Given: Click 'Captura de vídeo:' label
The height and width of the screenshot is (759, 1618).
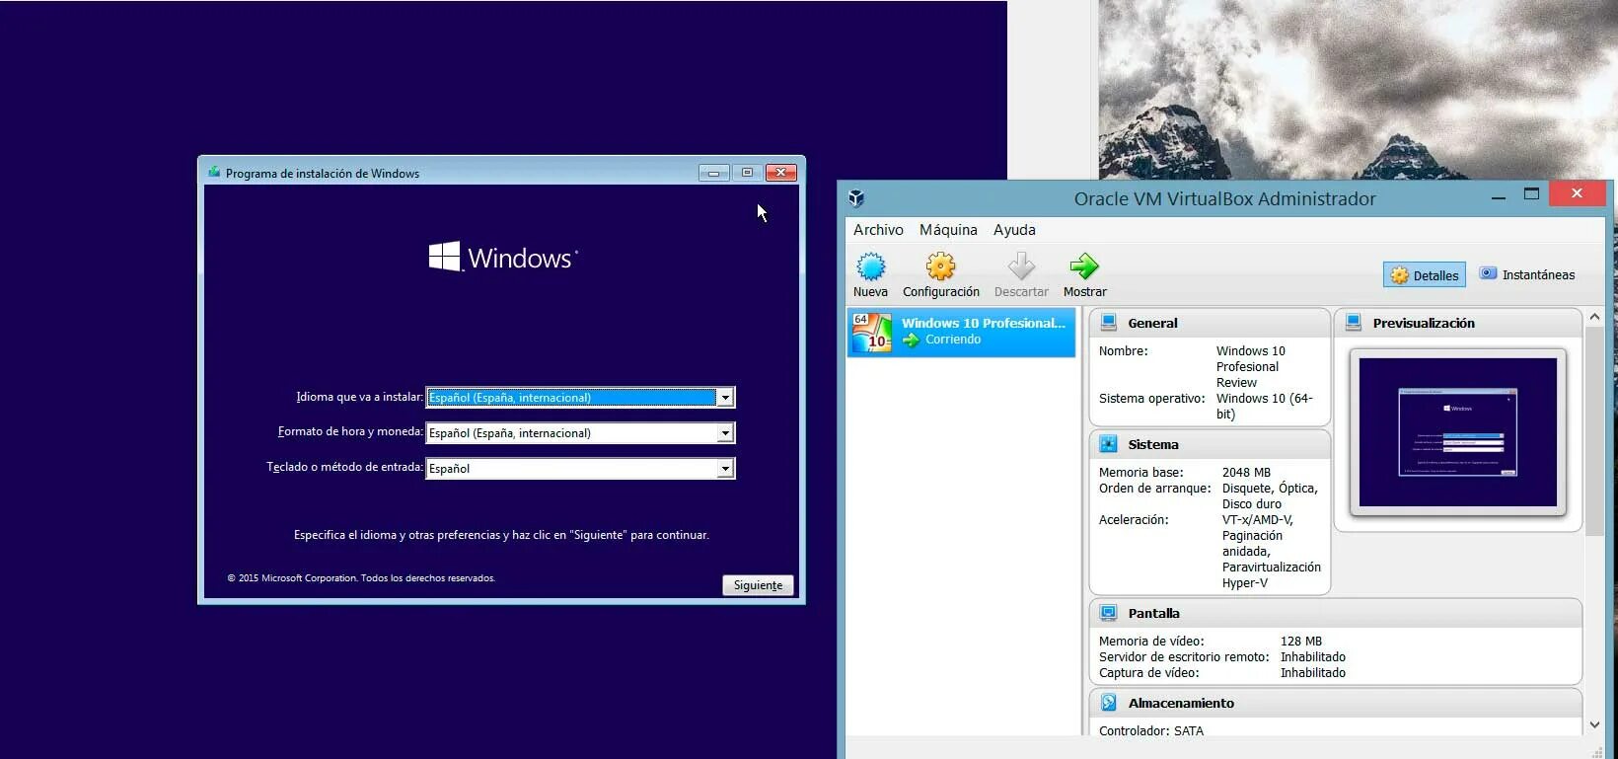Looking at the screenshot, I should click(1148, 673).
